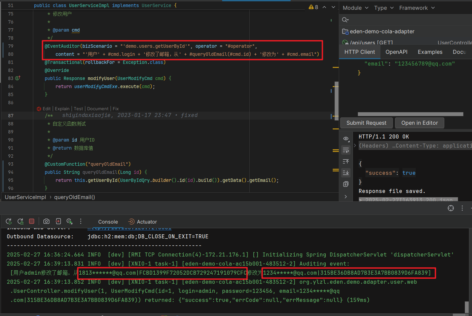
Task: Open the partially visible Documentation tab
Action: click(460, 52)
